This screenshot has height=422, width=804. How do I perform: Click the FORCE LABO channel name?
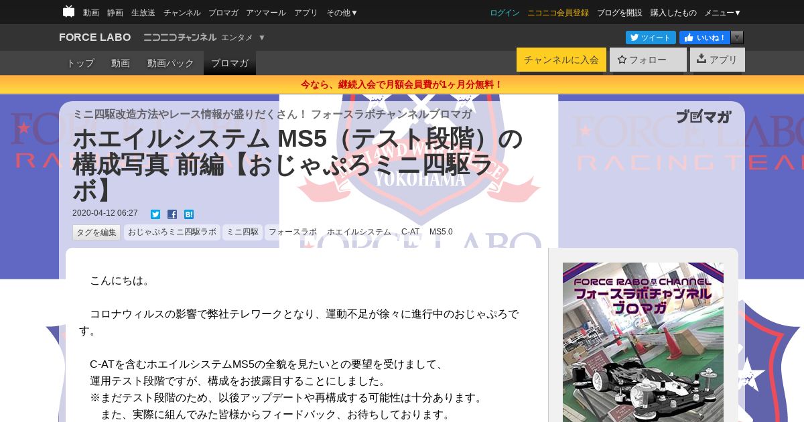[94, 38]
